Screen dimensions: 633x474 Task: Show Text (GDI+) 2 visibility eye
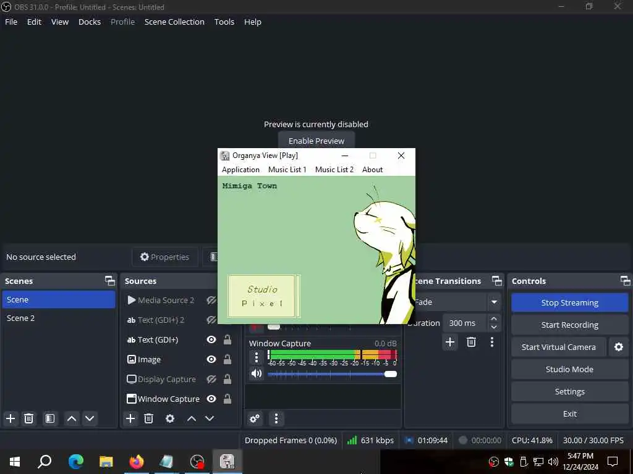coord(211,320)
